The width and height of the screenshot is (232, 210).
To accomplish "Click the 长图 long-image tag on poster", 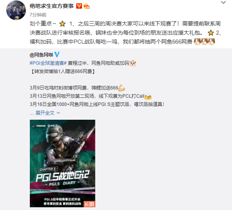I will pyautogui.click(x=90, y=204).
